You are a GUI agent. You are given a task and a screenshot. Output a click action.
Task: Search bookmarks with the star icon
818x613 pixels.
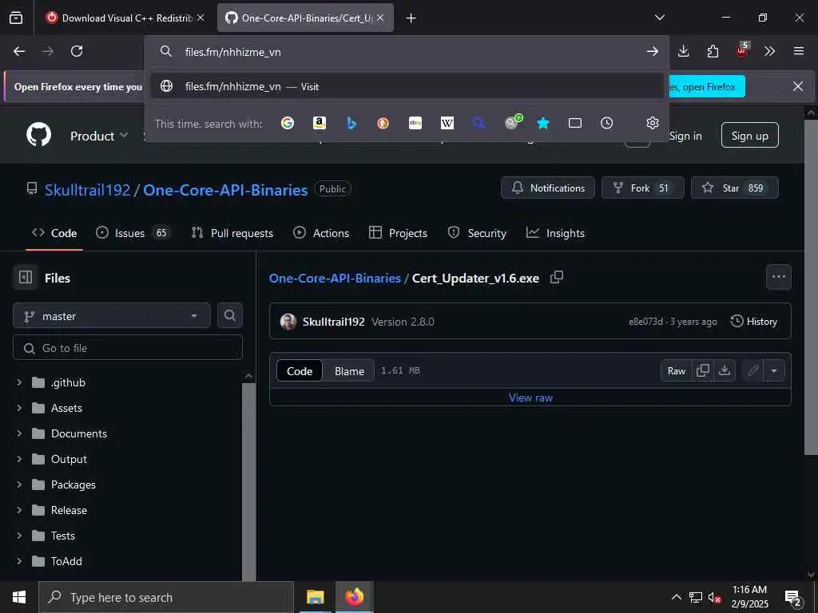[x=543, y=123]
